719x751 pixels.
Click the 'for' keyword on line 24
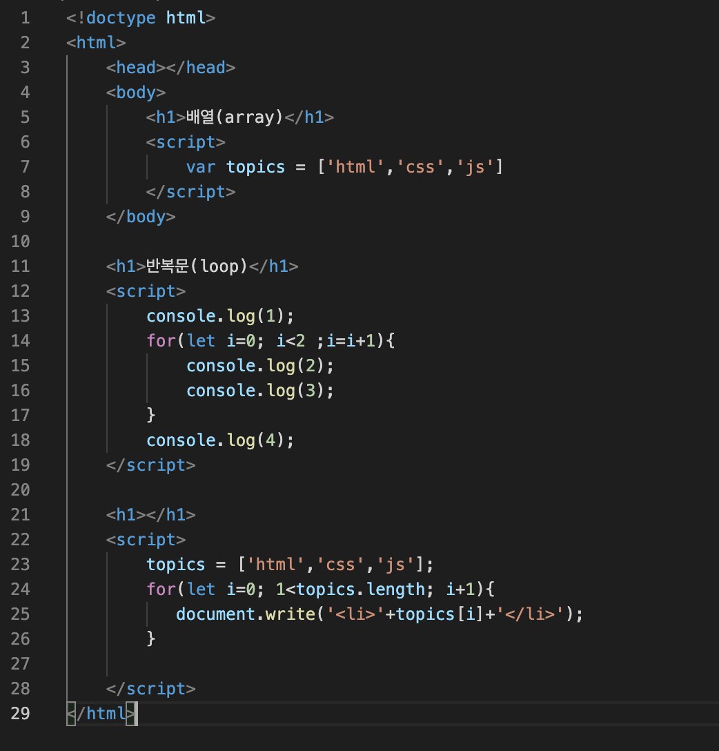[161, 589]
